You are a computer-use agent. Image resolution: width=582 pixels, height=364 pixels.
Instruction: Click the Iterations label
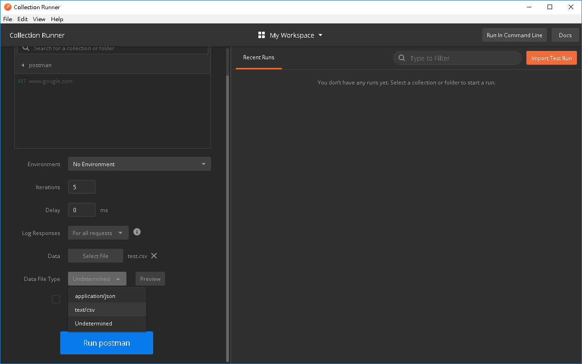coord(48,187)
